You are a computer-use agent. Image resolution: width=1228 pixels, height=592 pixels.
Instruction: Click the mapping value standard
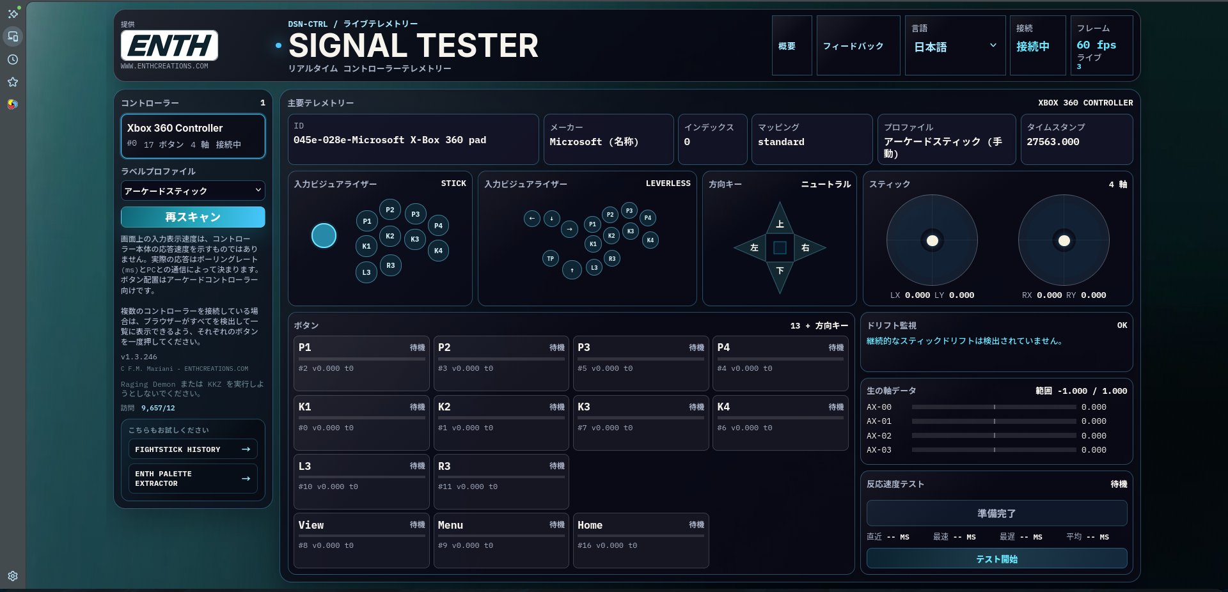pyautogui.click(x=781, y=142)
